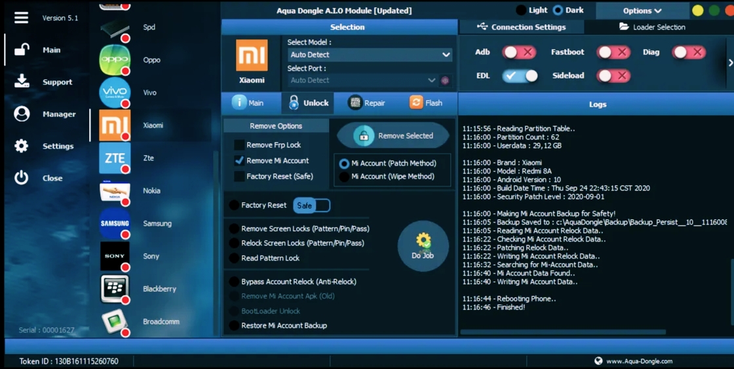The height and width of the screenshot is (369, 734).
Task: Switch to the Unlock tab
Action: pyautogui.click(x=308, y=103)
